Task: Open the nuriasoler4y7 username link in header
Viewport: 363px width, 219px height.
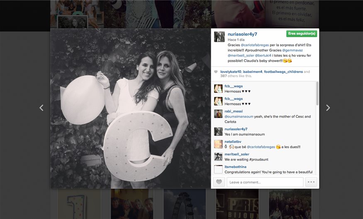Action: click(x=243, y=34)
